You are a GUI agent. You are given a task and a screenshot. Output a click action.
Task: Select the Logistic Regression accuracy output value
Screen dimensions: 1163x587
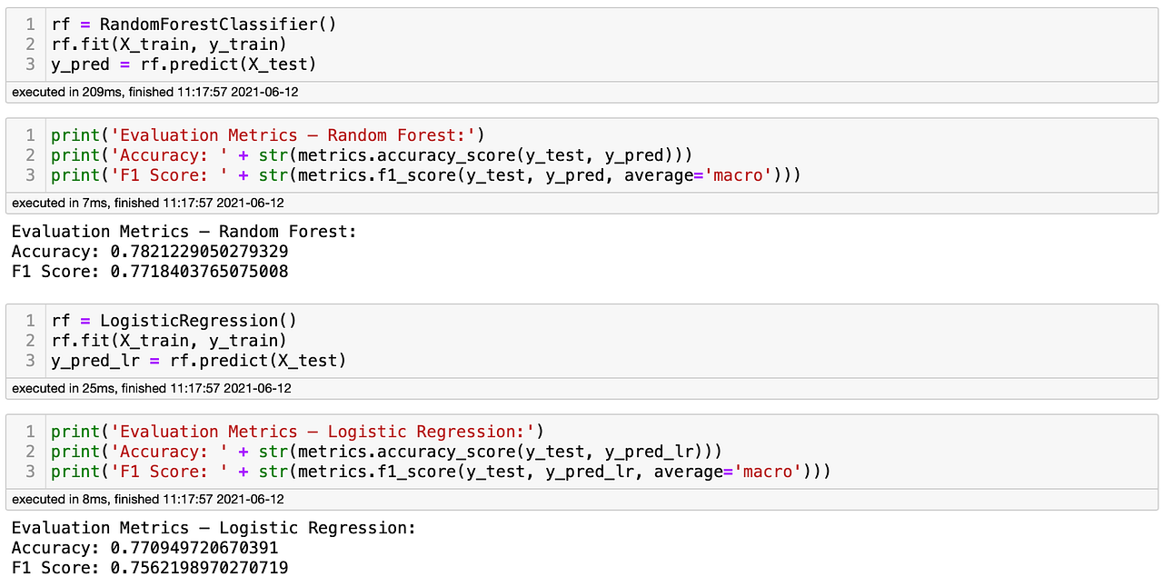[x=194, y=547]
